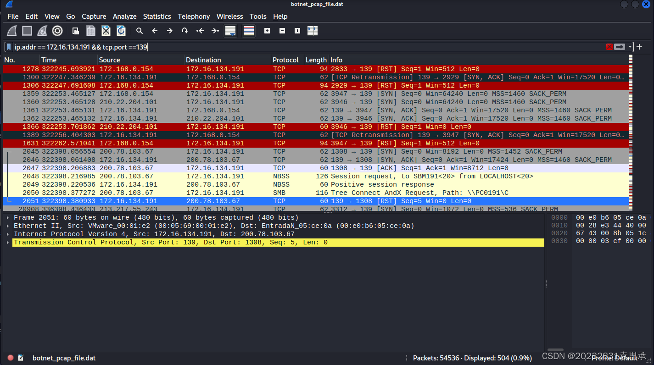Select packet 1366 RST from 210.22.204.101
The image size is (654, 365).
(x=316, y=127)
